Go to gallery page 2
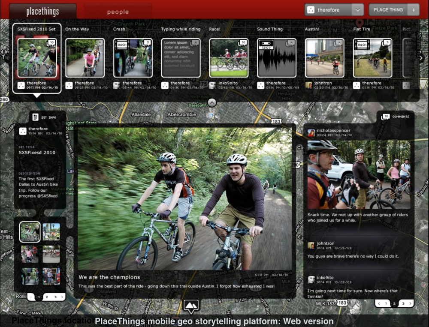 (x=47, y=297)
